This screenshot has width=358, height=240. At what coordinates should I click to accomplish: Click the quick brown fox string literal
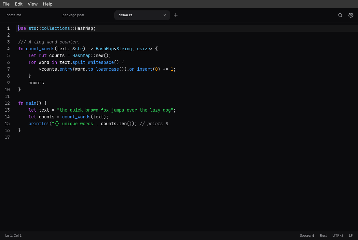coord(115,110)
